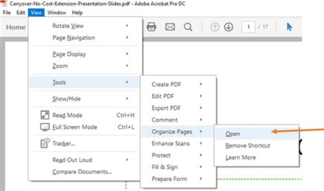This screenshot has height=191, width=324.
Task: Click the Home tab button
Action: 16,27
